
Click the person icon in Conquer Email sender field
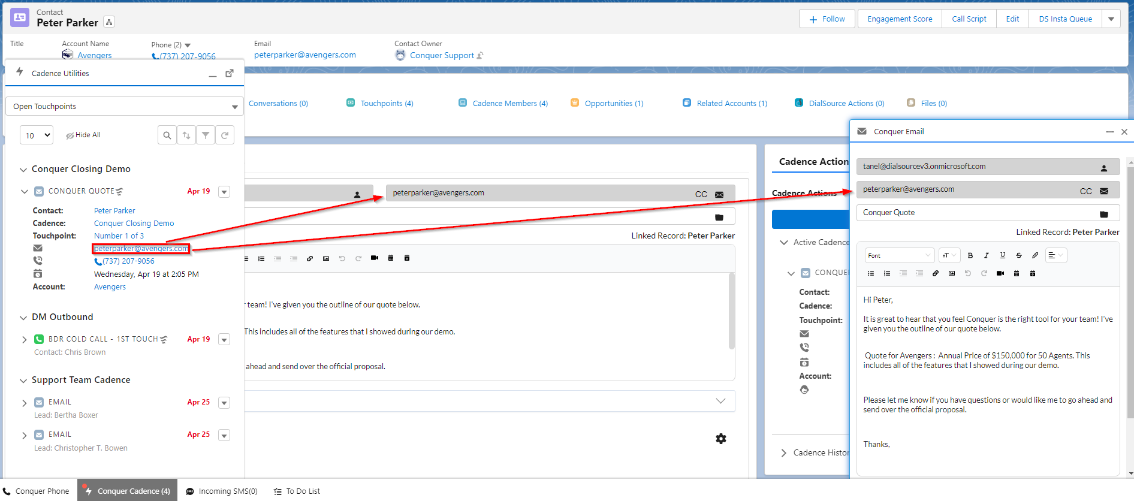(1104, 168)
